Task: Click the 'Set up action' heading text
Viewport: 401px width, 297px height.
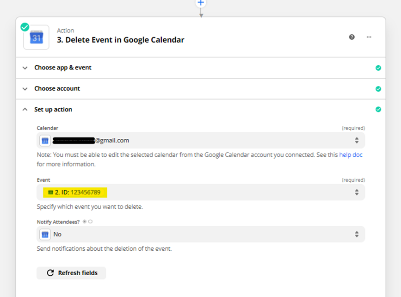Action: [53, 110]
